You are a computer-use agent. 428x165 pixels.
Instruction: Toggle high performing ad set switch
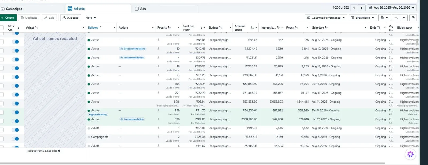15,112
